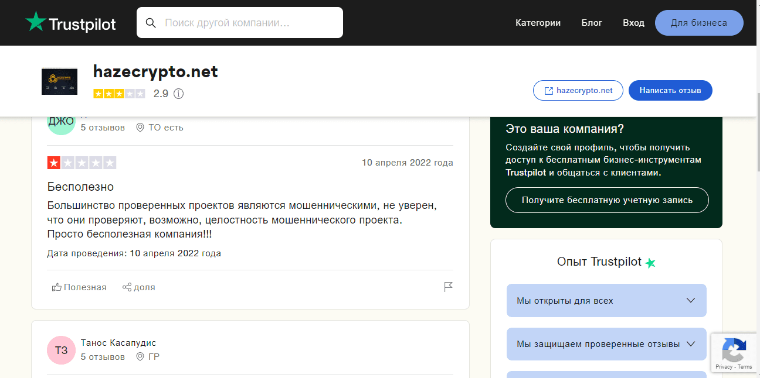
Task: Expand 'Мы открыты для всех' section
Action: pyautogui.click(x=606, y=301)
